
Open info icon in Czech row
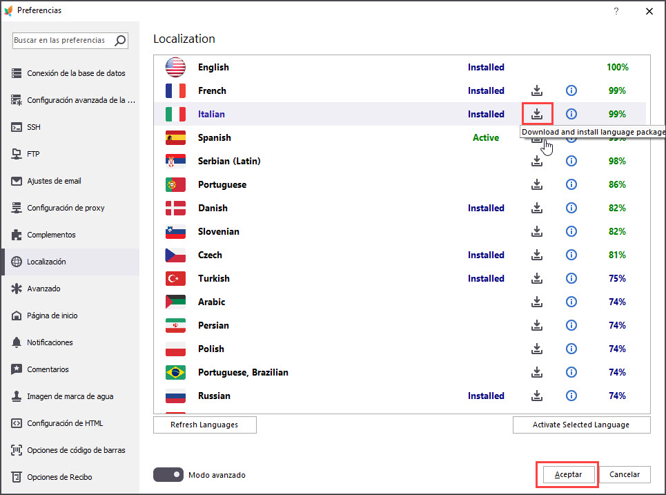[571, 255]
